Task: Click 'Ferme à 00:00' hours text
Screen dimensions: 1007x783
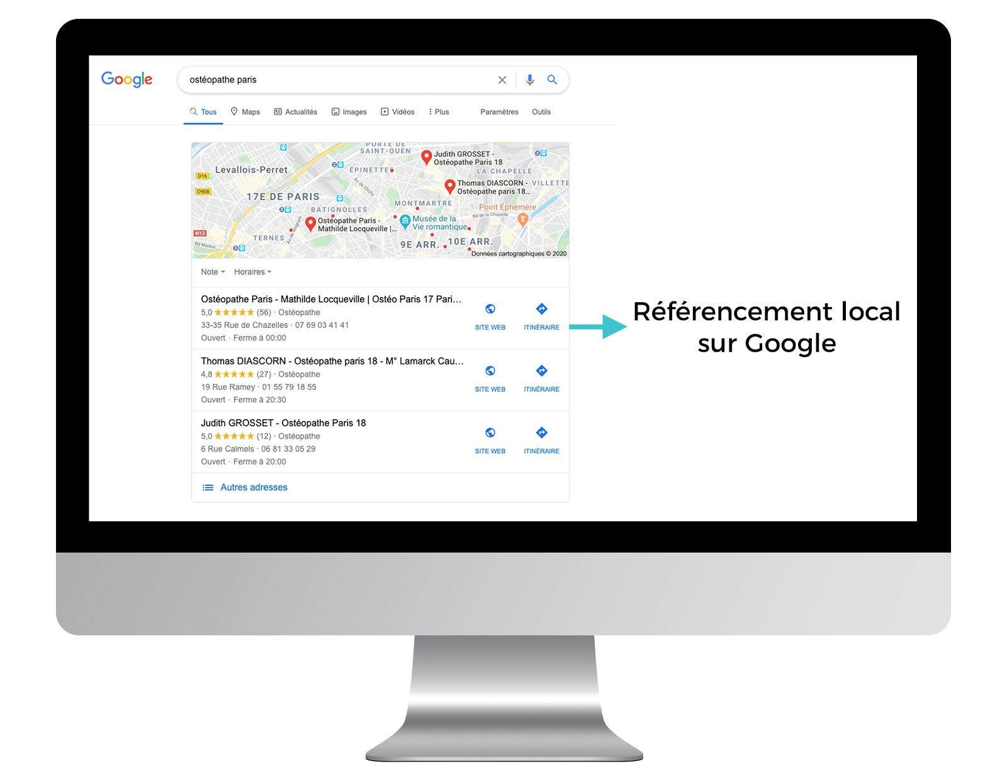Action: click(x=260, y=338)
